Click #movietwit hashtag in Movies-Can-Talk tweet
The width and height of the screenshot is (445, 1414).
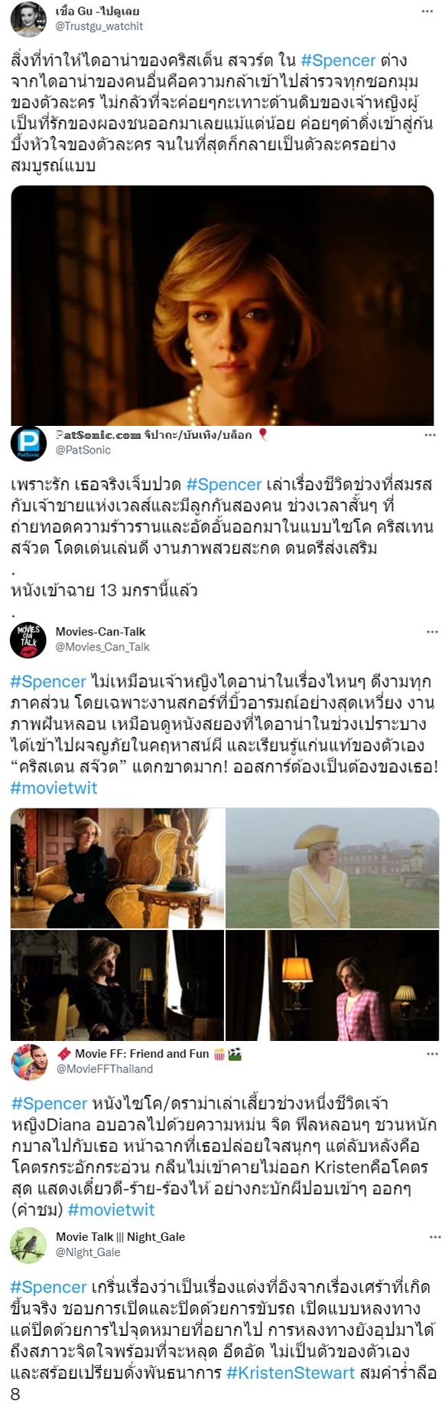(x=54, y=788)
